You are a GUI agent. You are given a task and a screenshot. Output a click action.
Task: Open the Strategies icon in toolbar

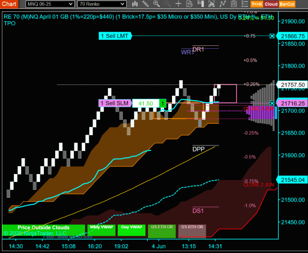pyautogui.click(x=234, y=4)
